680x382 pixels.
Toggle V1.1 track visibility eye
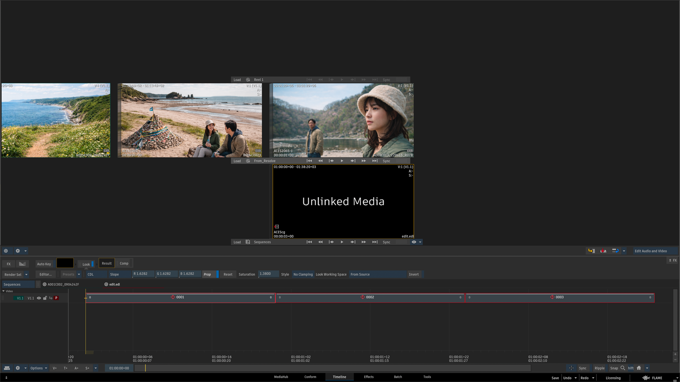(x=39, y=298)
